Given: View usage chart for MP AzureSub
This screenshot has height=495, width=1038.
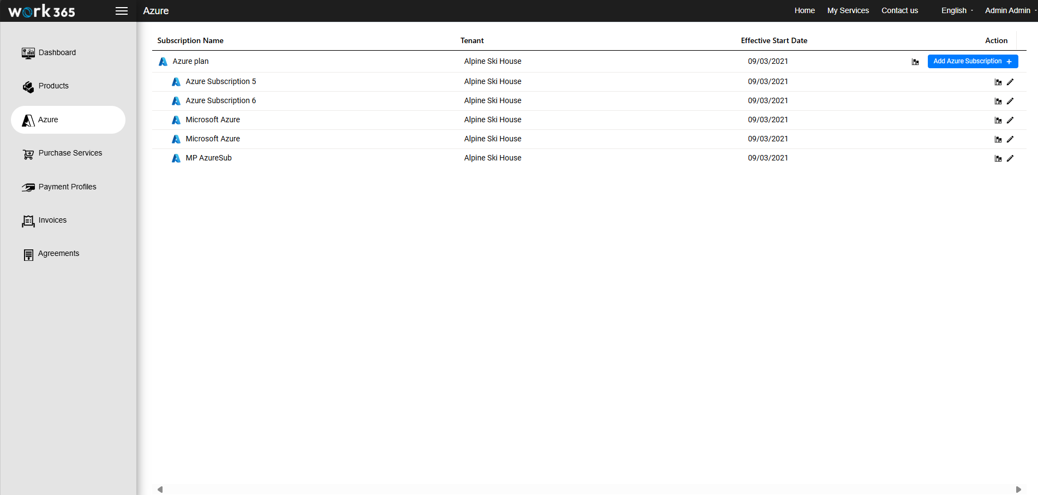Looking at the screenshot, I should pos(998,158).
